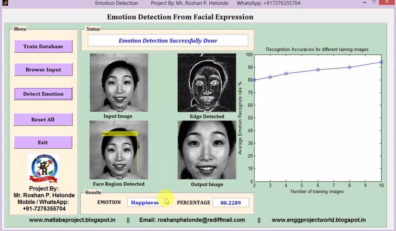This screenshot has height=231, width=396.
Task: Click the Train Database button
Action: [43, 46]
